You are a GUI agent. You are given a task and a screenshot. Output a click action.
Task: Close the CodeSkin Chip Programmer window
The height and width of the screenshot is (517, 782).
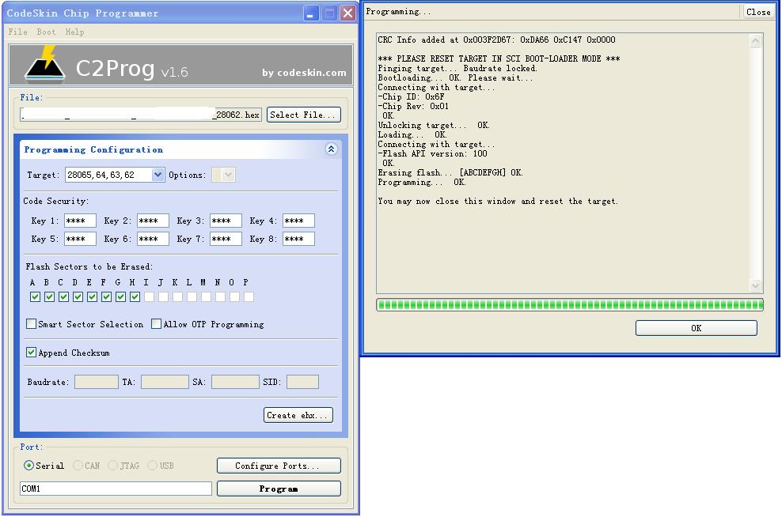tap(348, 13)
